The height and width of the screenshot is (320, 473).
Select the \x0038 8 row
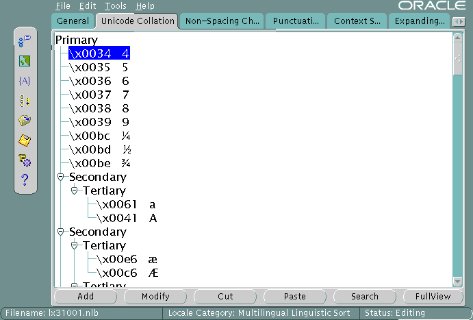(x=99, y=108)
